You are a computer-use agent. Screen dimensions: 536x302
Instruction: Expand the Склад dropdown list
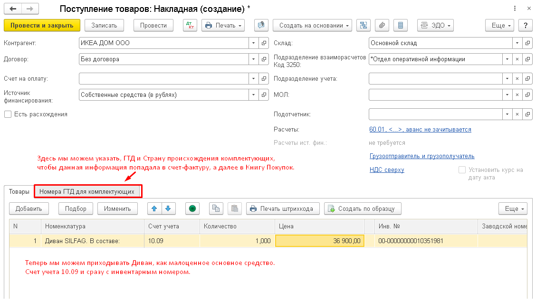(x=517, y=43)
